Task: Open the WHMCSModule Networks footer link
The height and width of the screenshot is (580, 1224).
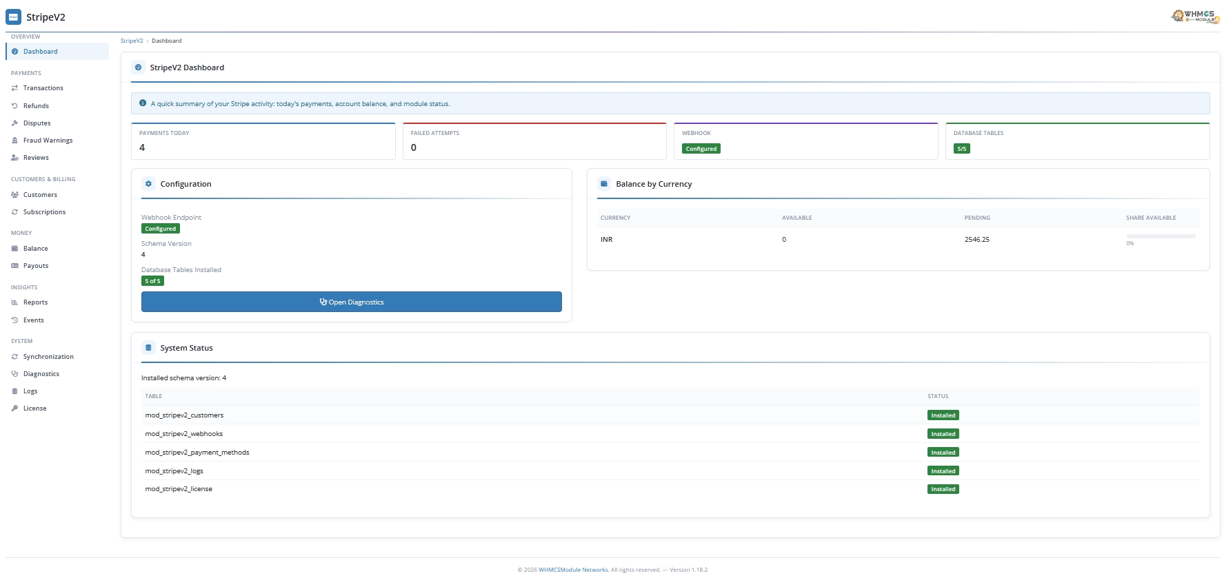Action: [573, 570]
